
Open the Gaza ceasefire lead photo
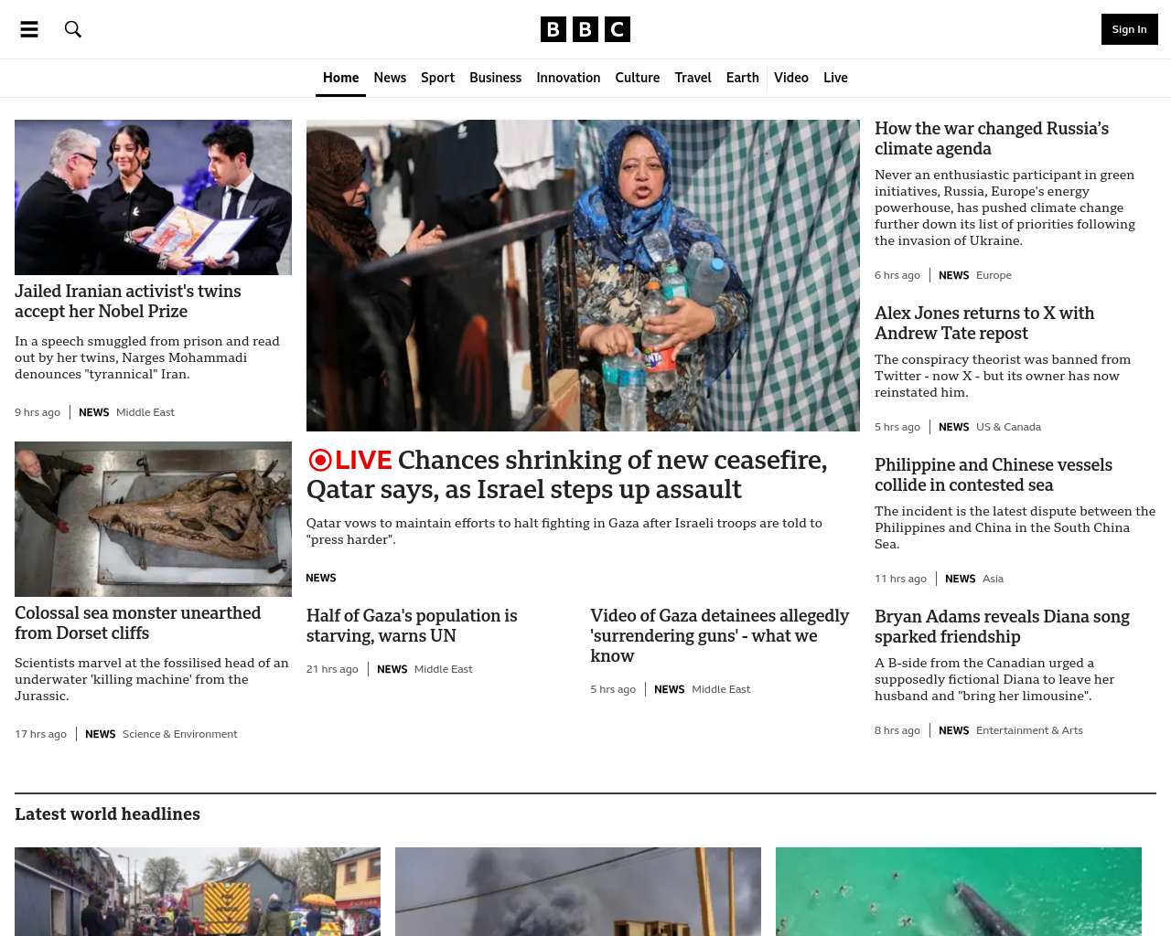[x=583, y=275]
